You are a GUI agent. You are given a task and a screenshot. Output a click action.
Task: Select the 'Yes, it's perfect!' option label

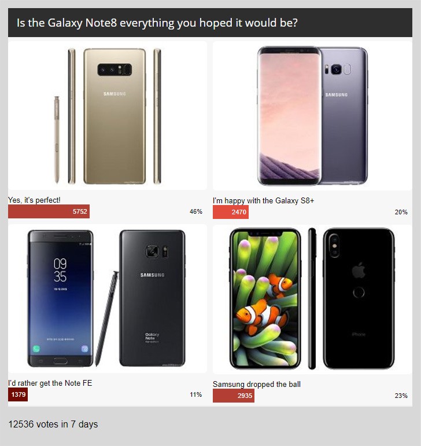pyautogui.click(x=34, y=200)
